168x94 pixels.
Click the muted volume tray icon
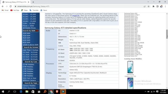[x=154, y=92]
